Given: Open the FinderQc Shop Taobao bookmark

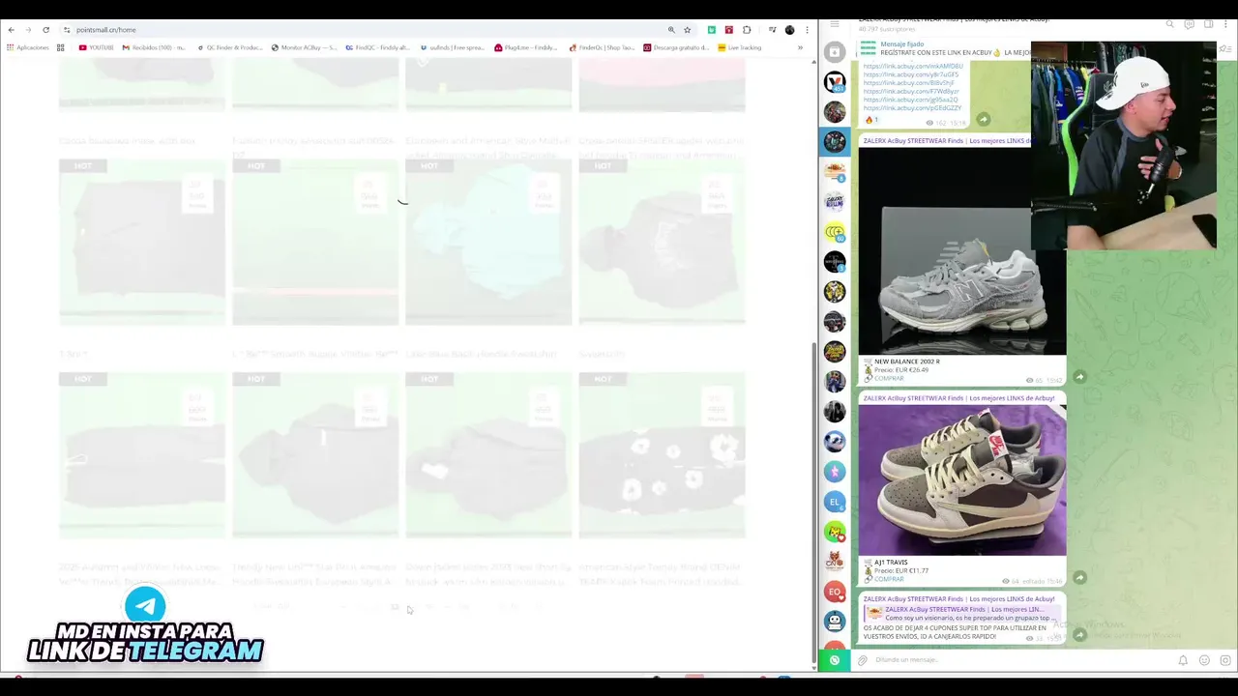Looking at the screenshot, I should 603,47.
